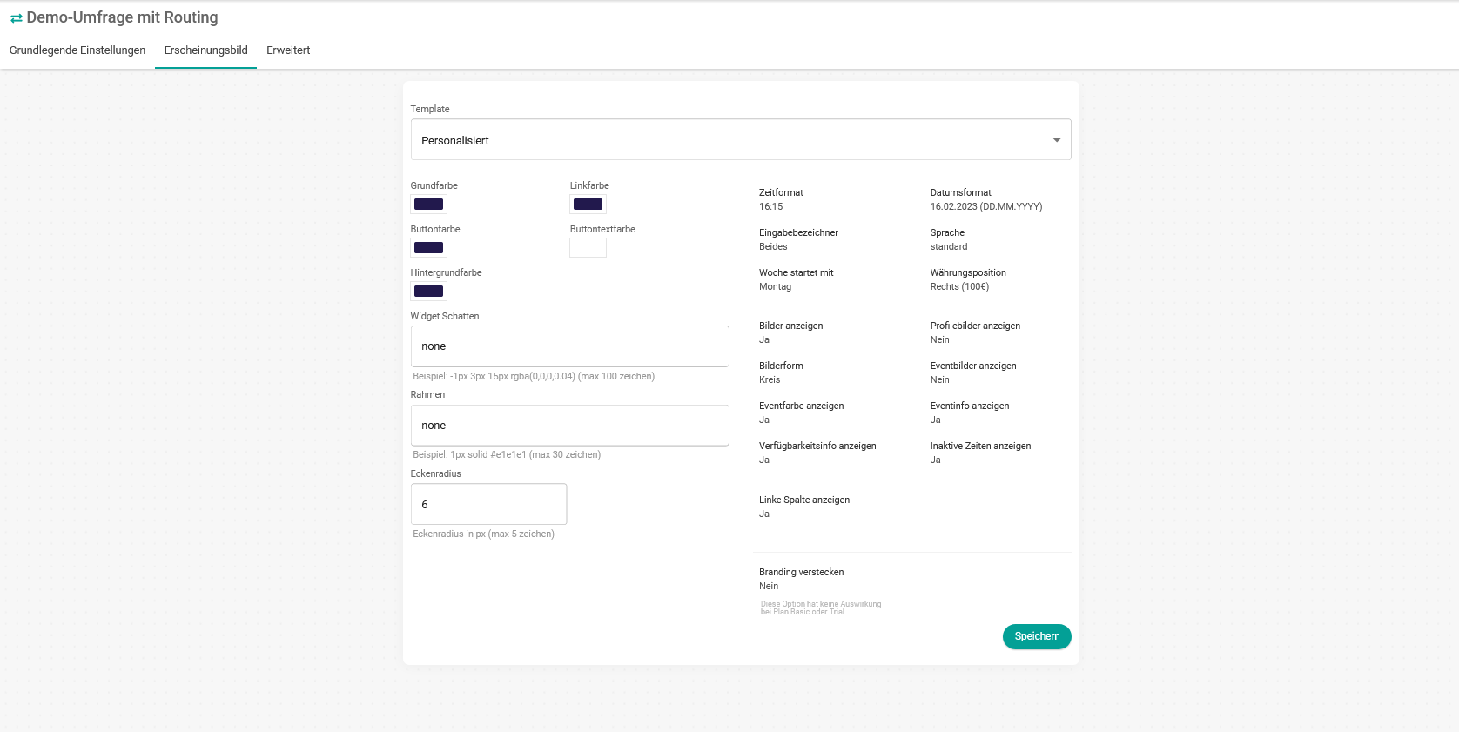Viewport: 1459px width, 732px height.
Task: Change Eingabebezeichner value Beides
Action: pos(773,247)
